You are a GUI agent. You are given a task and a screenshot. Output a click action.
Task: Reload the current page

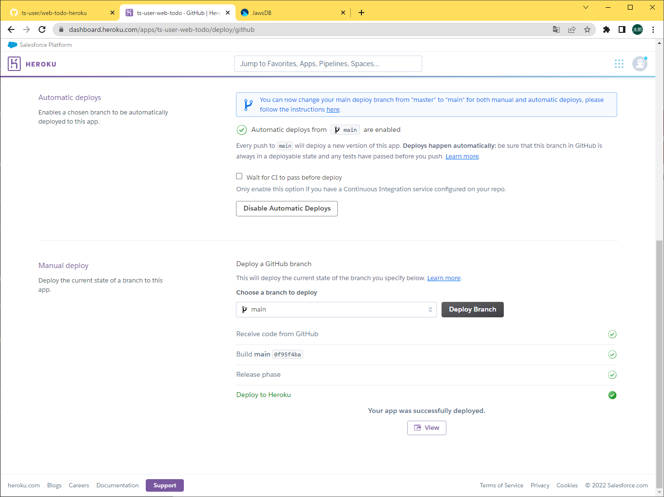[x=42, y=29]
